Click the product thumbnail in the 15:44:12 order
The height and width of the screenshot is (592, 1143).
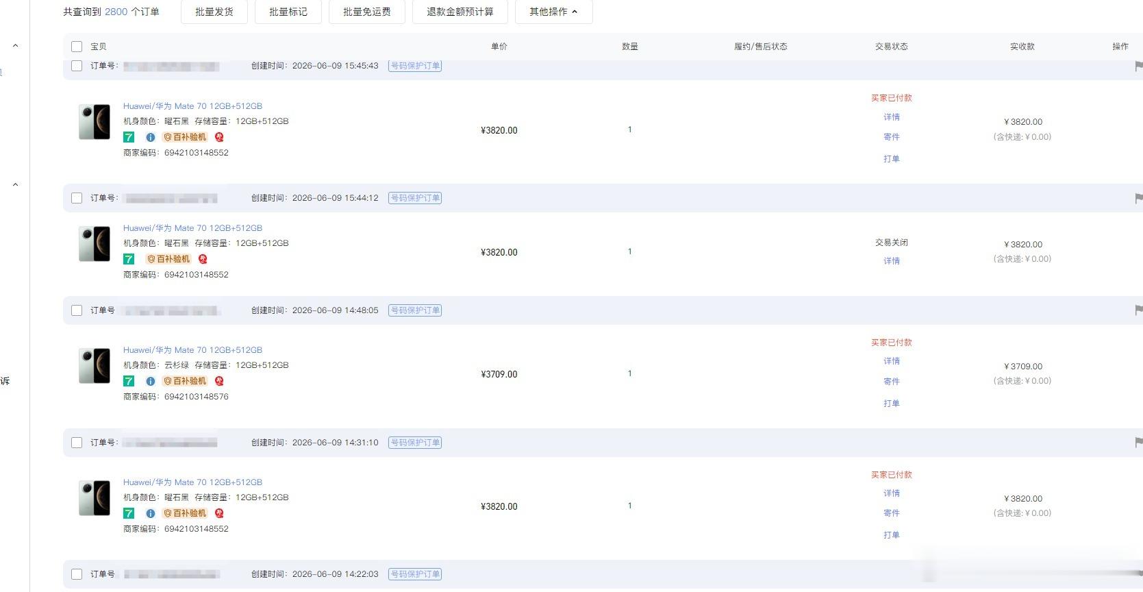click(95, 244)
